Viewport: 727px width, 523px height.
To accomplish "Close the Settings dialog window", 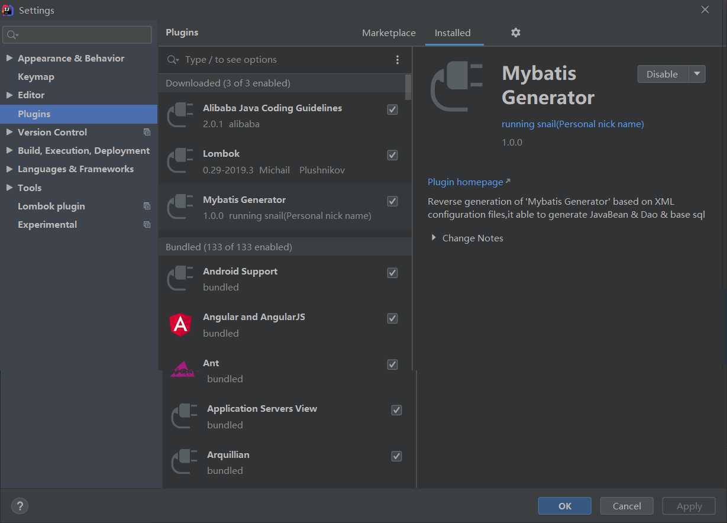I will [705, 10].
